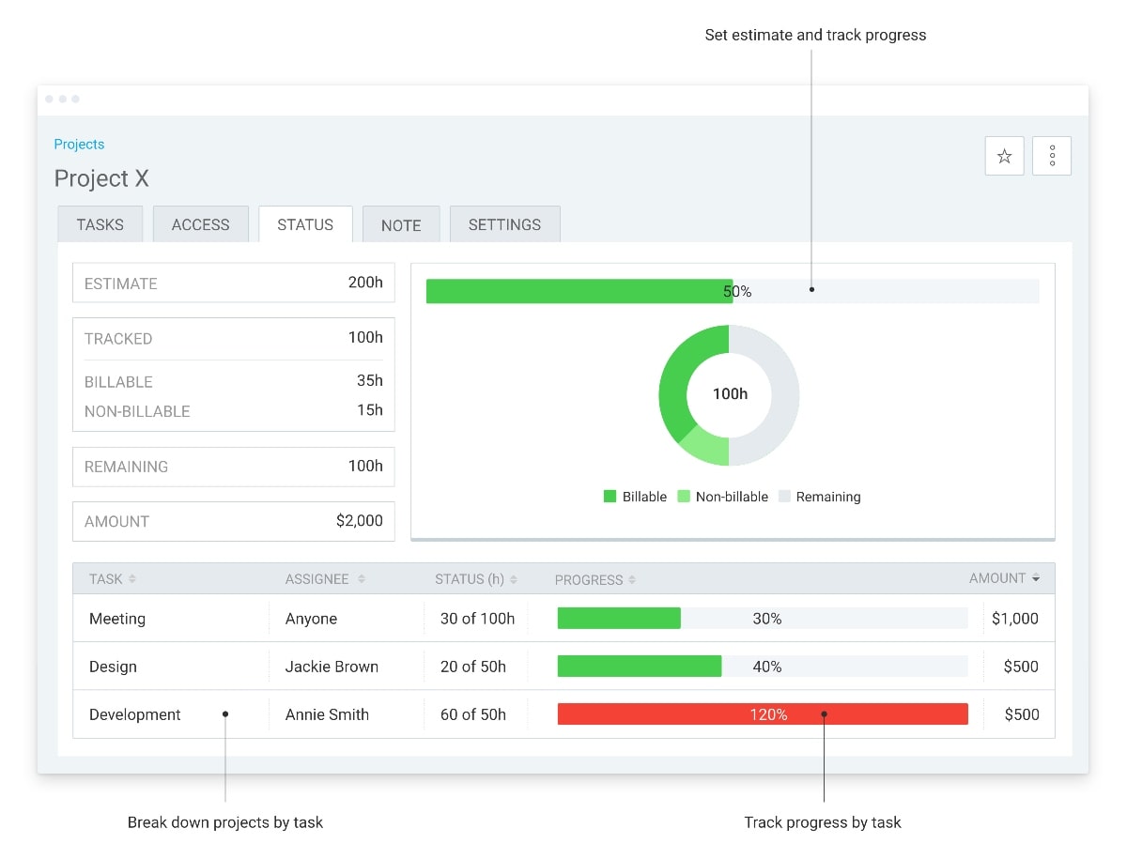1127x859 pixels.
Task: Click the TASK column header
Action: point(105,579)
